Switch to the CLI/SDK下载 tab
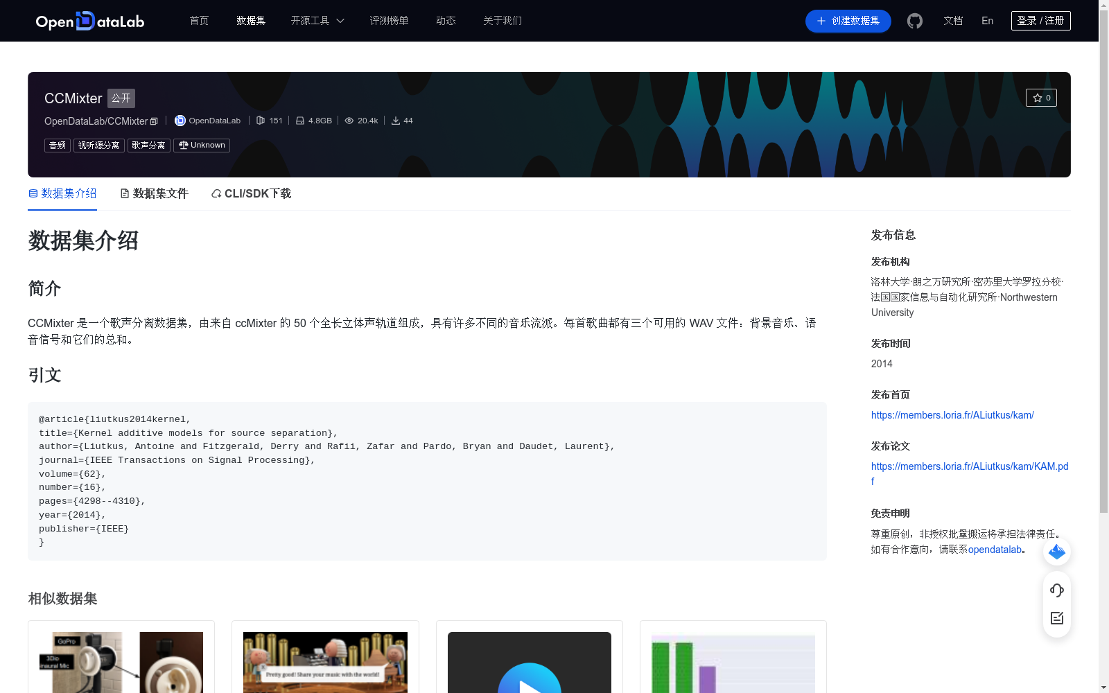1109x693 pixels. tap(251, 193)
